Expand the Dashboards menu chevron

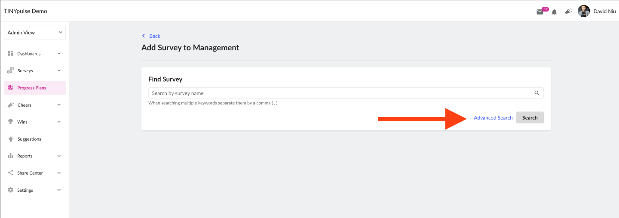click(x=59, y=54)
